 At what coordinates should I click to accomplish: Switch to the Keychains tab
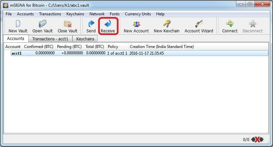pyautogui.click(x=85, y=39)
